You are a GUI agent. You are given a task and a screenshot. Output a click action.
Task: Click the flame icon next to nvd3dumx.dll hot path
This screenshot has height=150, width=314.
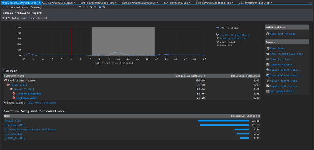pyautogui.click(x=14, y=98)
